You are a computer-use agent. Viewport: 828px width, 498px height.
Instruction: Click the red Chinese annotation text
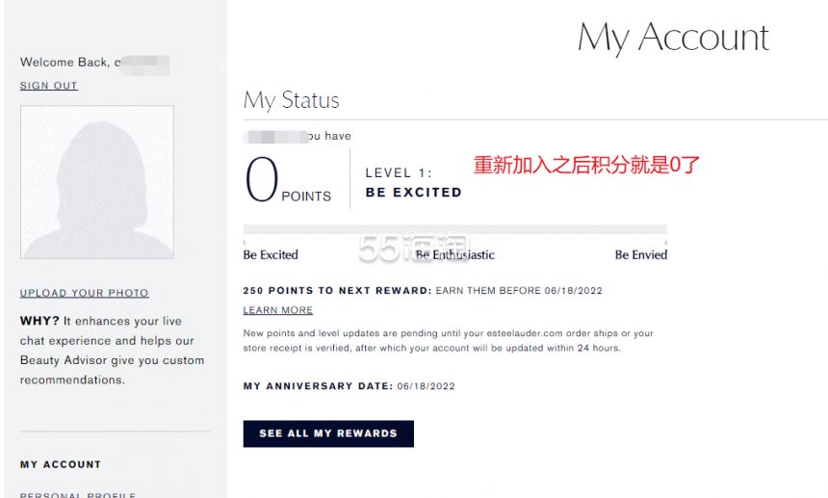(x=586, y=165)
